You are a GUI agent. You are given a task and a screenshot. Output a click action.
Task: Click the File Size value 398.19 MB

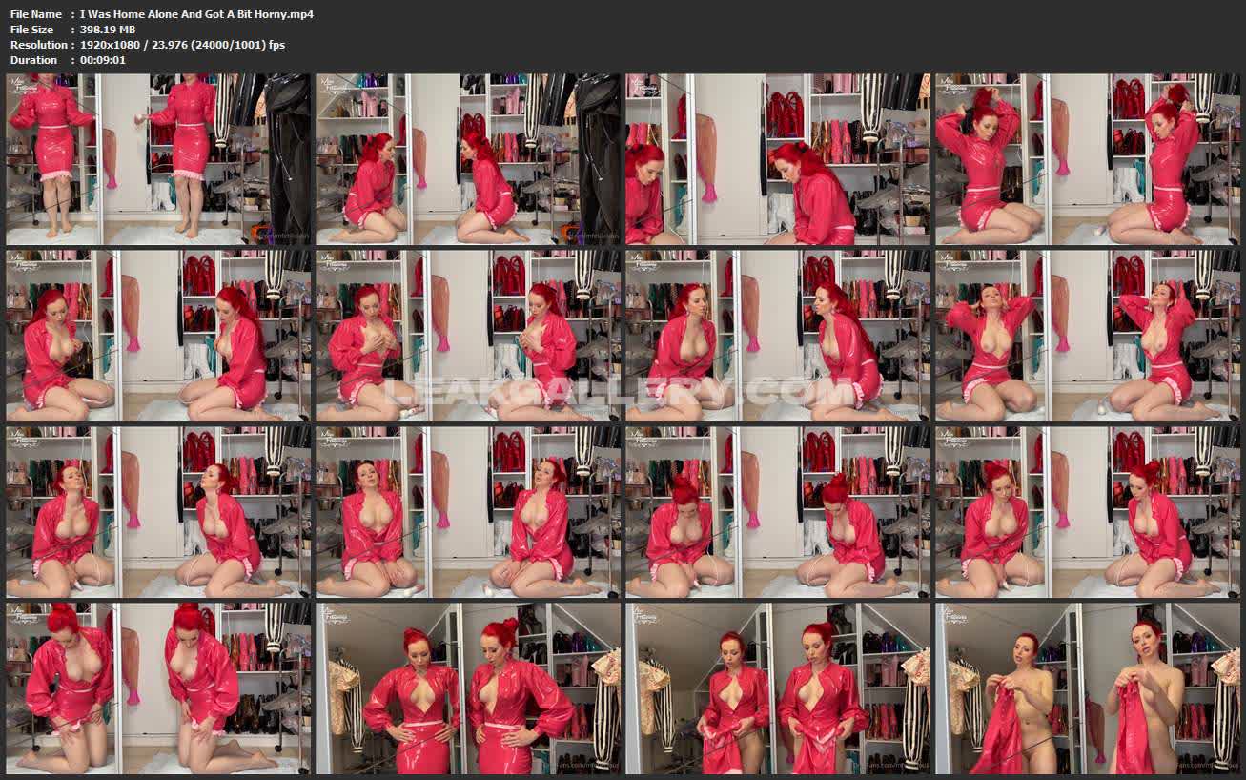(108, 30)
